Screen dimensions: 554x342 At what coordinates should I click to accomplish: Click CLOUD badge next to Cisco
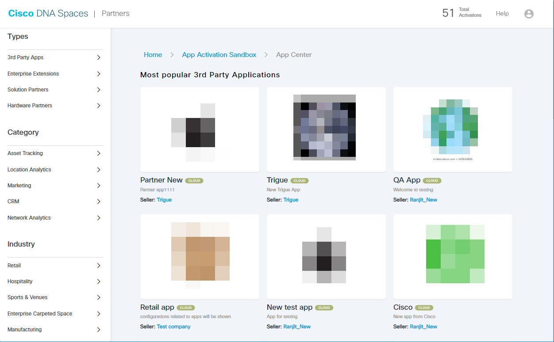424,308
